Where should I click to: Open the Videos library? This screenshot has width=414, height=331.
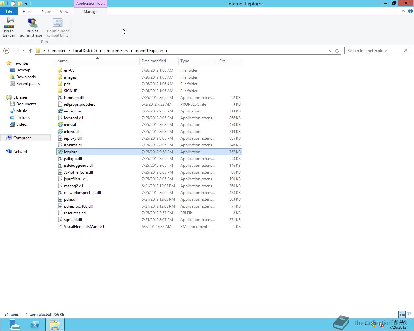click(x=22, y=124)
